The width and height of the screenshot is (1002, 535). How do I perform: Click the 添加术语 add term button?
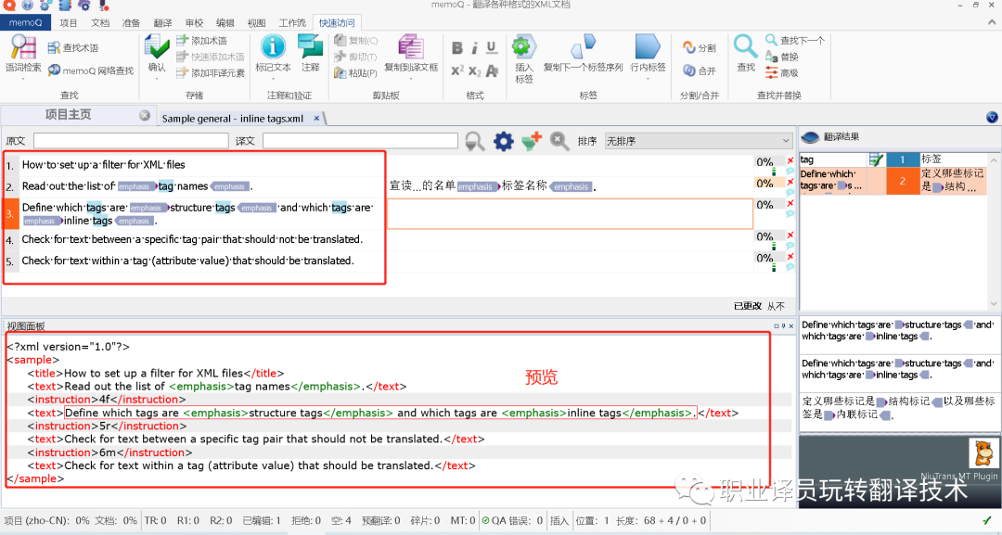[x=202, y=40]
